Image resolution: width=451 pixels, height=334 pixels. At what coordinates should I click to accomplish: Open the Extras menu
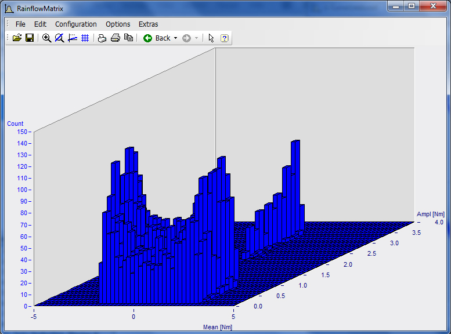(148, 24)
